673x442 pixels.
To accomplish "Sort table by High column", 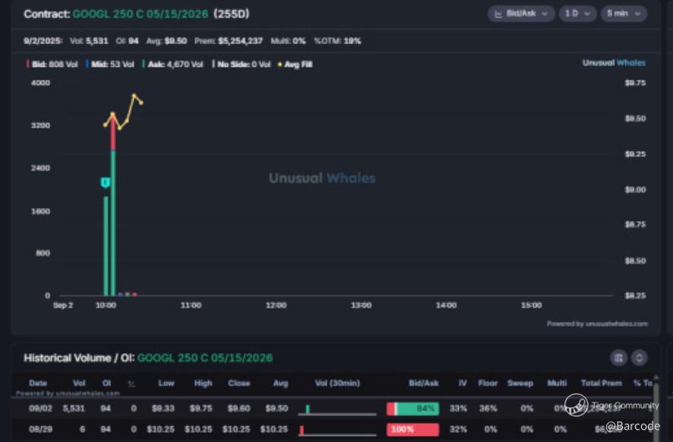I will (x=203, y=383).
